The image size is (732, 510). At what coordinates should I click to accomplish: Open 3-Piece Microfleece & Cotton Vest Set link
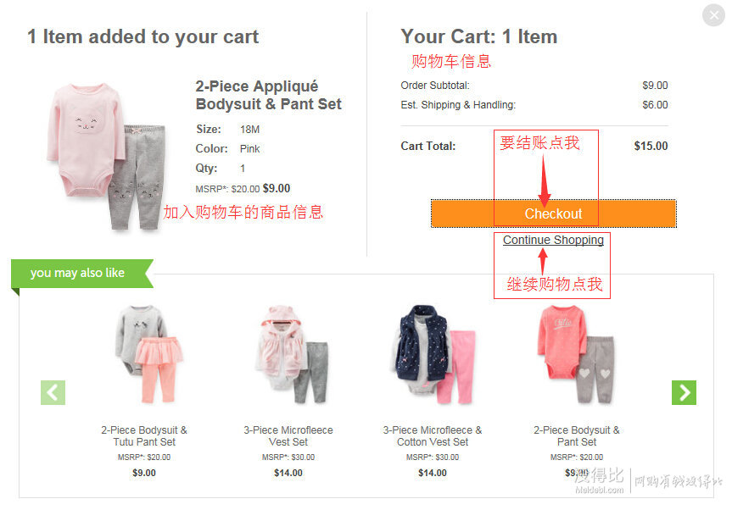coord(433,436)
